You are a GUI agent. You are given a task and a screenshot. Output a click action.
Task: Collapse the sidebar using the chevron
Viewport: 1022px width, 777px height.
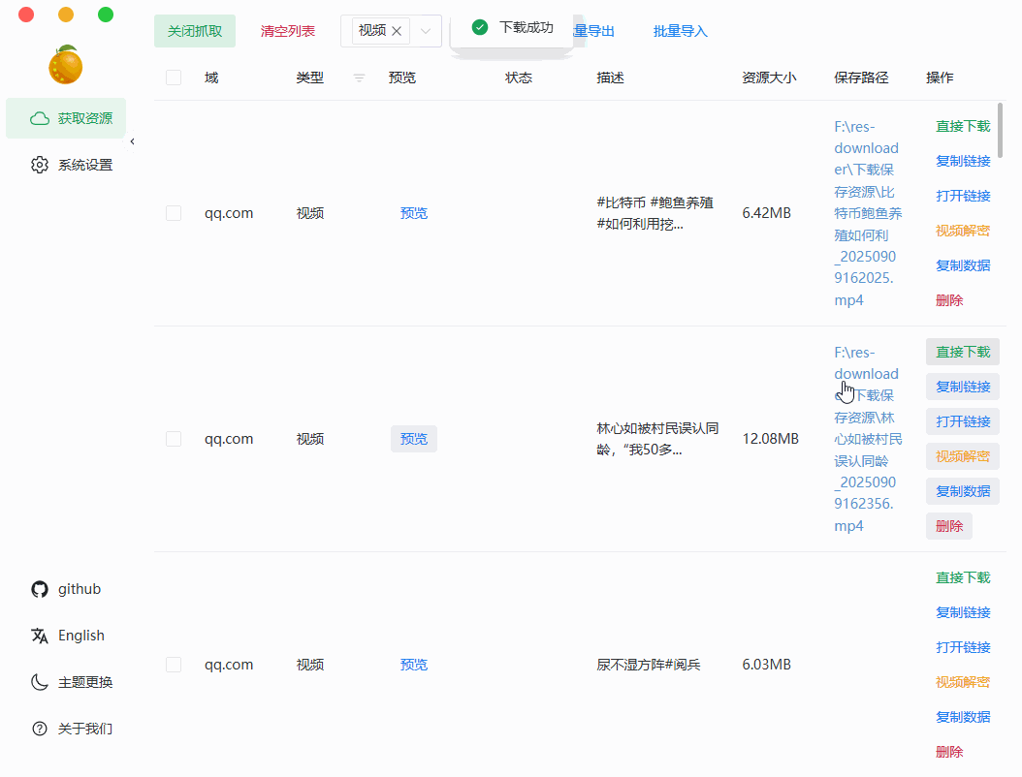point(132,140)
